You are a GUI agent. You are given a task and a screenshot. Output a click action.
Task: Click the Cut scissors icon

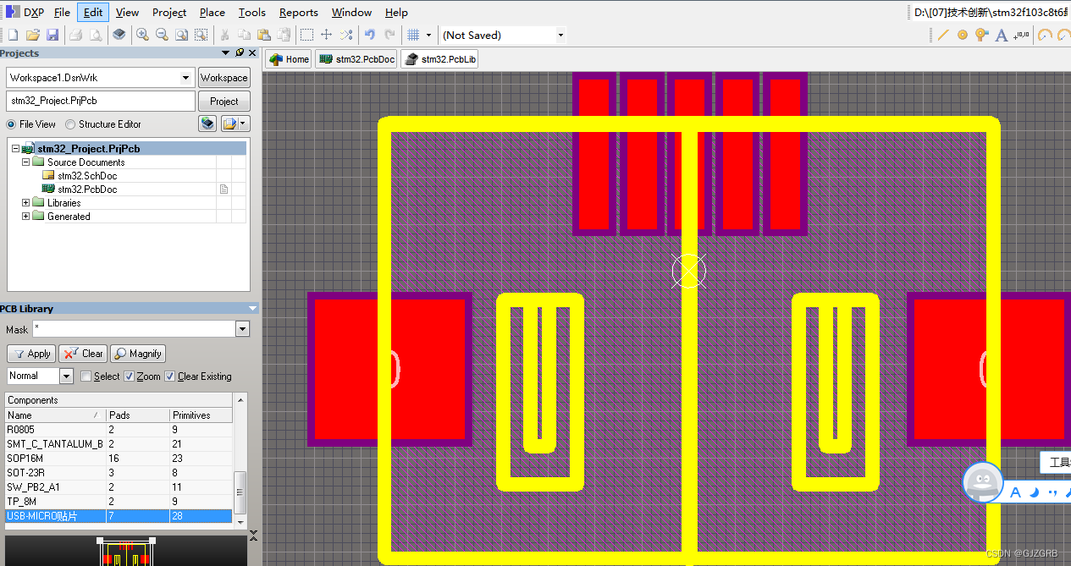click(224, 35)
